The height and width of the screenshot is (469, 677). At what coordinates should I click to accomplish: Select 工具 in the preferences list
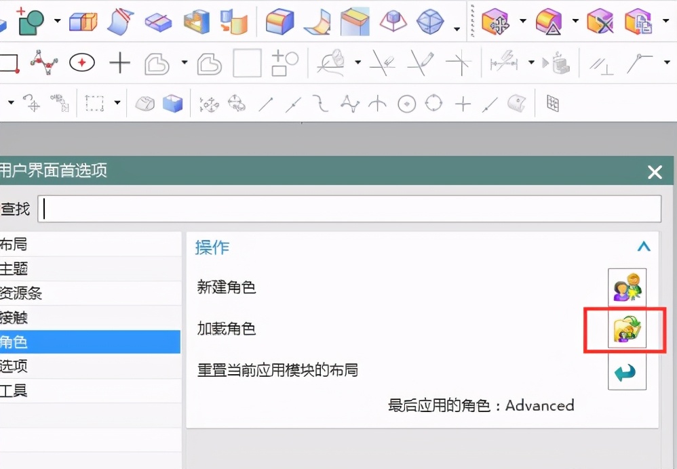(90, 391)
